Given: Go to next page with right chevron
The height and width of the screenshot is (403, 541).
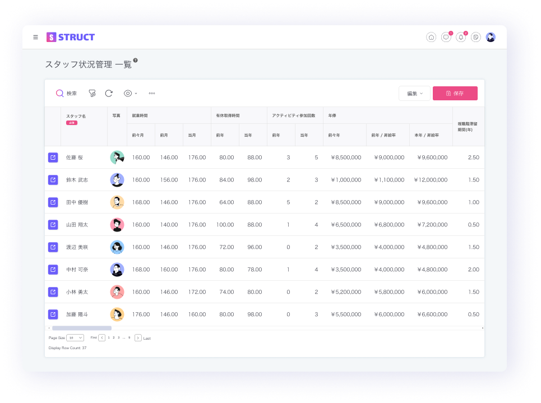Looking at the screenshot, I should click(138, 338).
